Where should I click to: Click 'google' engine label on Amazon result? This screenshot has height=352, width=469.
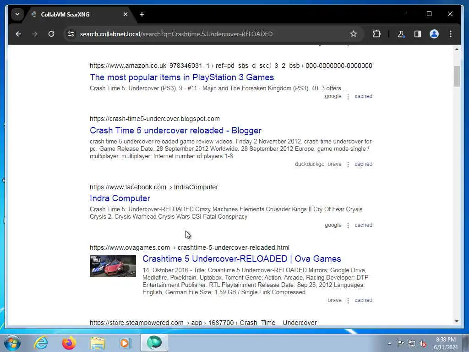(333, 96)
